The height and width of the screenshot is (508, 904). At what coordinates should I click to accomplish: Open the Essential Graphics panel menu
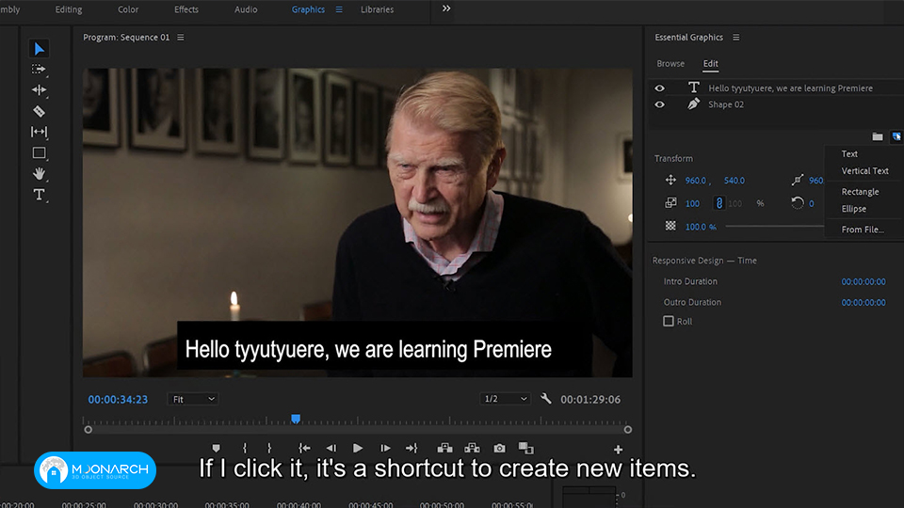click(x=735, y=38)
